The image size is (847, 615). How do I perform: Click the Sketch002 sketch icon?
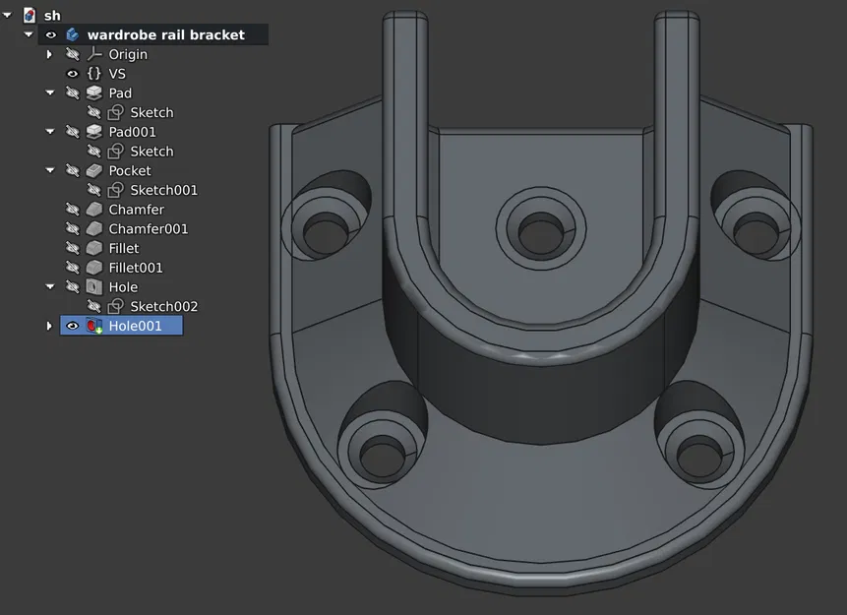click(116, 306)
